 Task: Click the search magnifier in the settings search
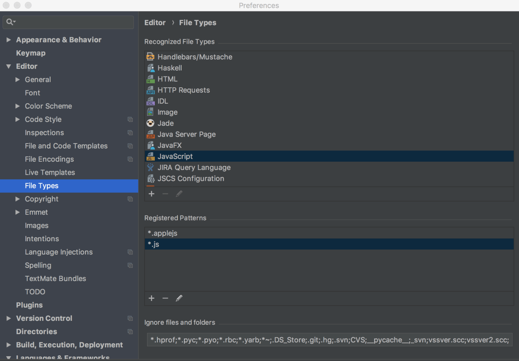[x=9, y=21]
